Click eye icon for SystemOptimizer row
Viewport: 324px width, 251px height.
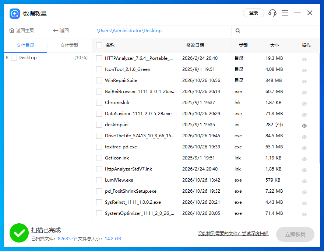tap(304, 214)
